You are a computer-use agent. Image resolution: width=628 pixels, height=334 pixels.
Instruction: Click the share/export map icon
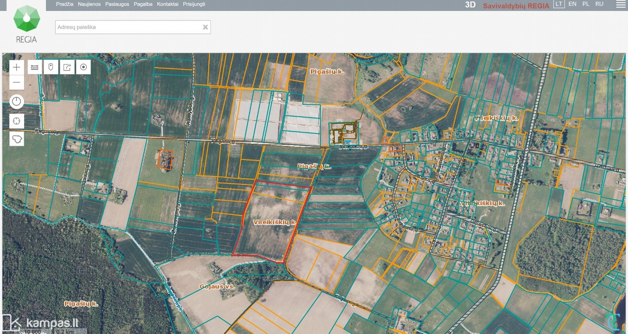(x=67, y=67)
